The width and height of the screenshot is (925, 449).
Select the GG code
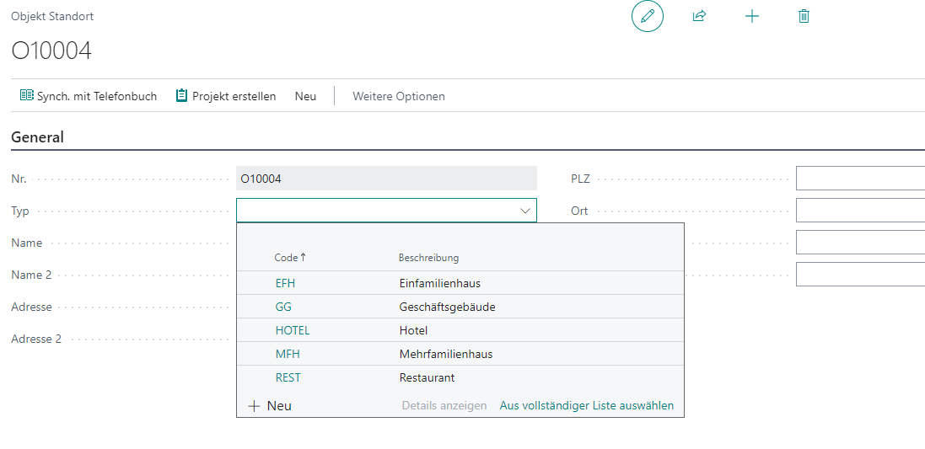tap(283, 307)
